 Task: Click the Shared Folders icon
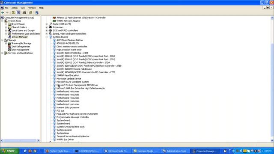tap(10, 27)
